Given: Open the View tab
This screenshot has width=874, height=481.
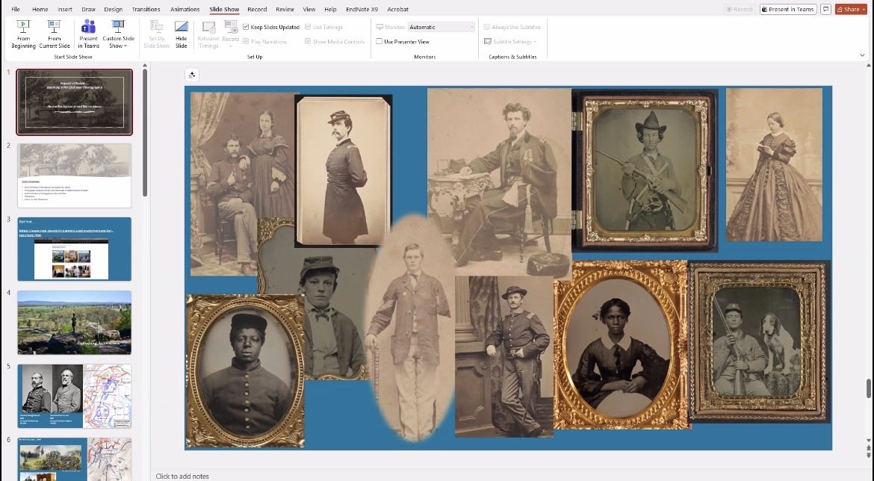Looking at the screenshot, I should (x=309, y=9).
